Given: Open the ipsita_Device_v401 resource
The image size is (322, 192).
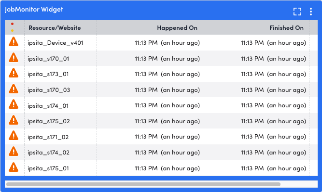Looking at the screenshot, I should tap(55, 43).
